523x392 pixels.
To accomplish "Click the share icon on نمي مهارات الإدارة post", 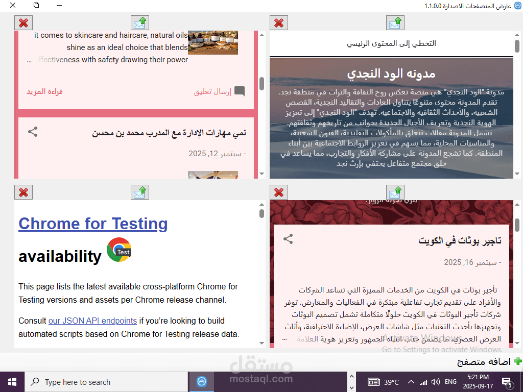I will point(33,131).
